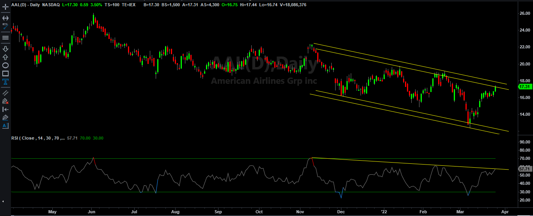Select the blue text tool
Image resolution: width=533 pixels, height=216 pixels.
tap(5, 81)
